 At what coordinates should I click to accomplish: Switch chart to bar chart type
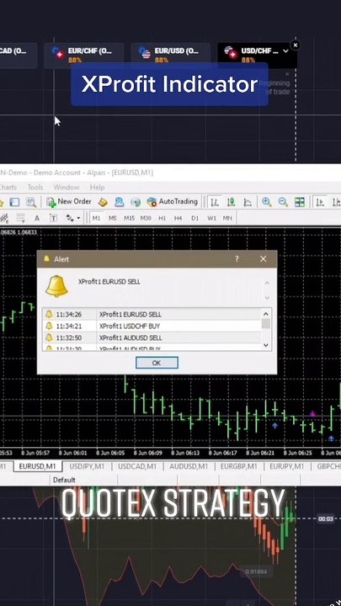point(215,202)
